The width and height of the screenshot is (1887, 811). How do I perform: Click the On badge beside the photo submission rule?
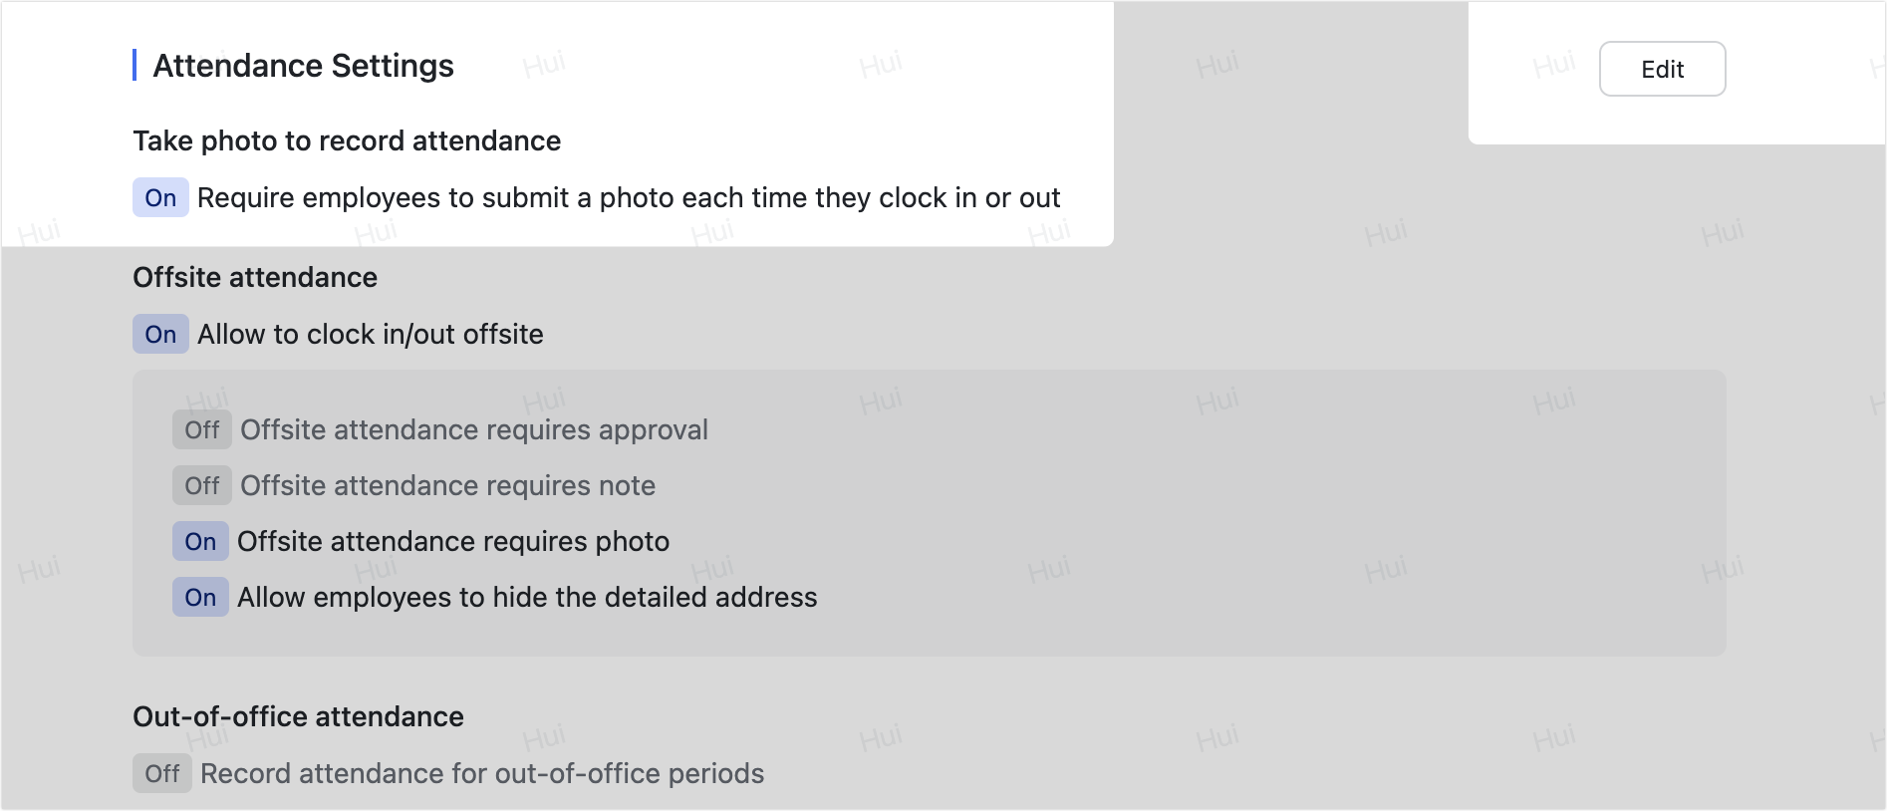[159, 197]
